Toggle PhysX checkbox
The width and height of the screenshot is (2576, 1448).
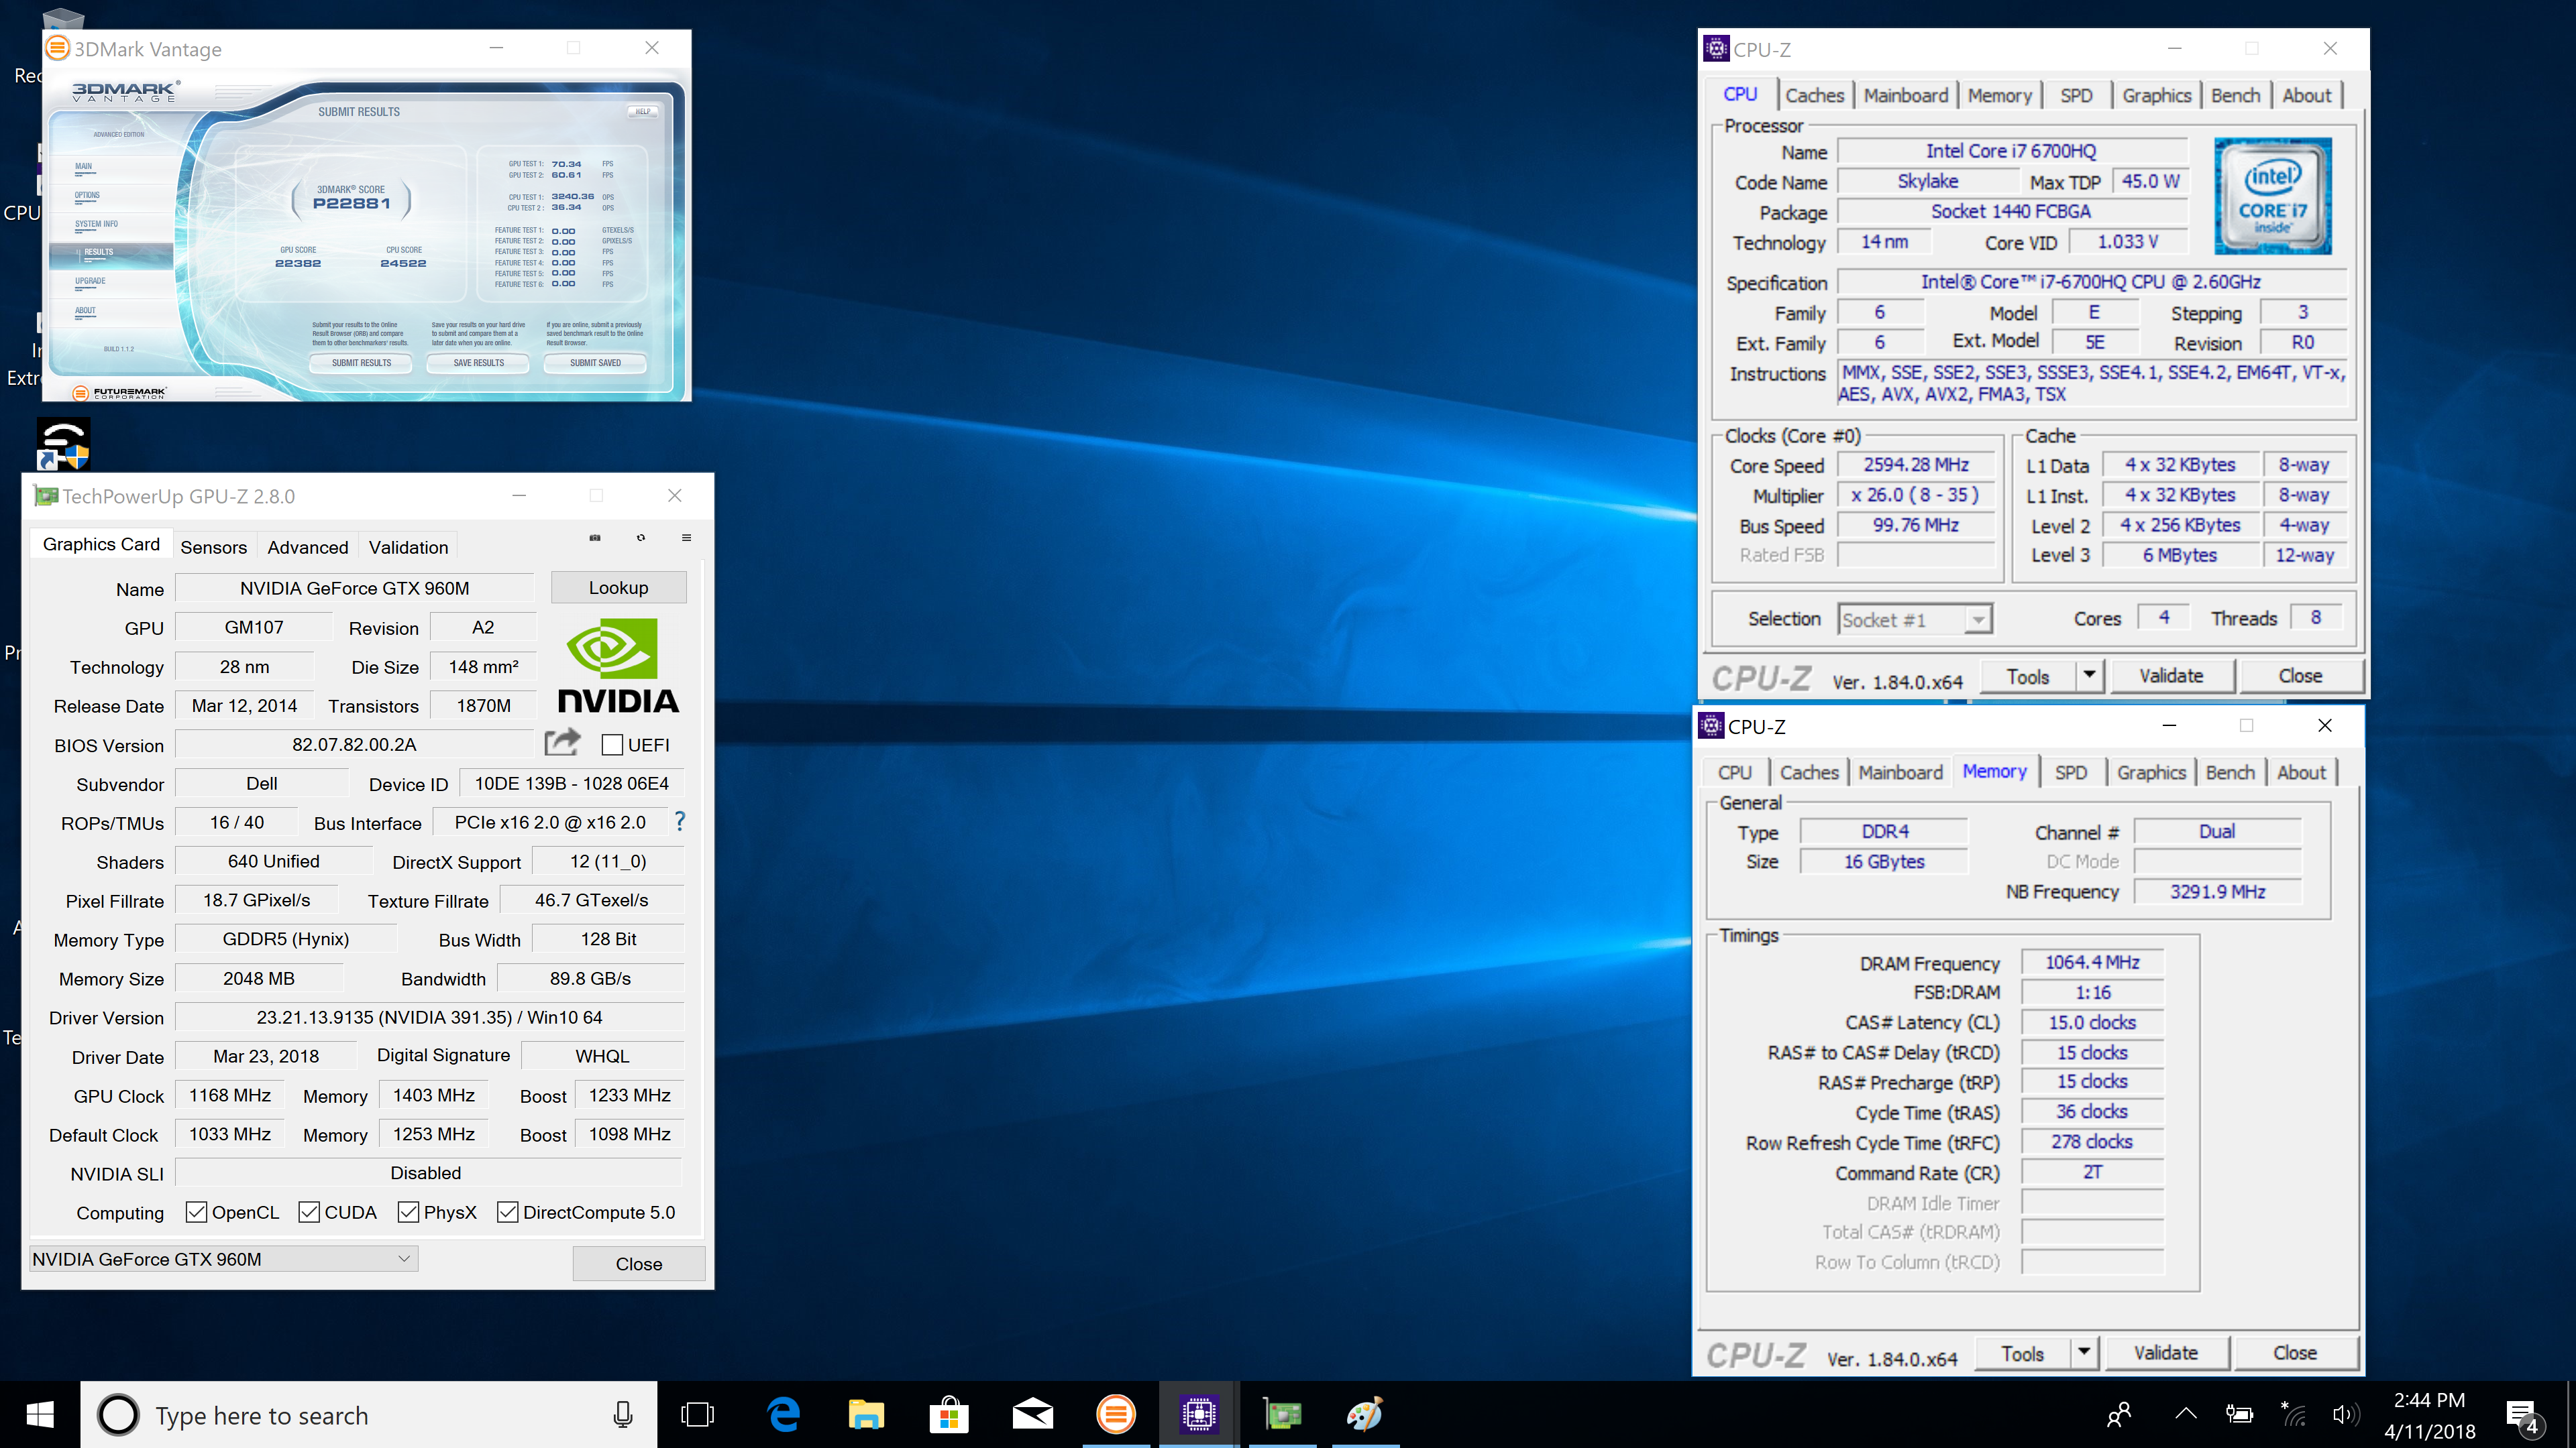point(408,1211)
